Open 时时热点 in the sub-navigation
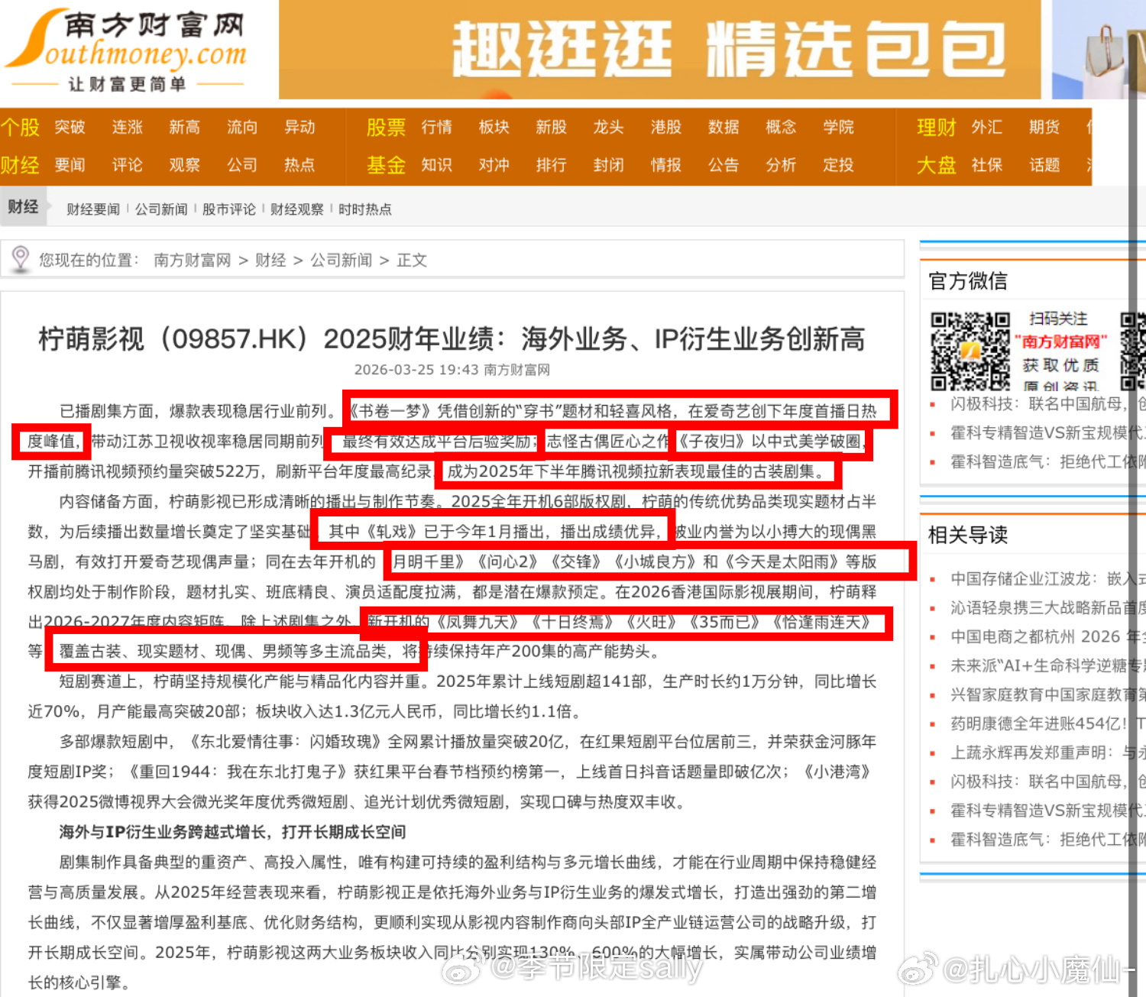Viewport: 1146px width, 997px height. (x=364, y=209)
